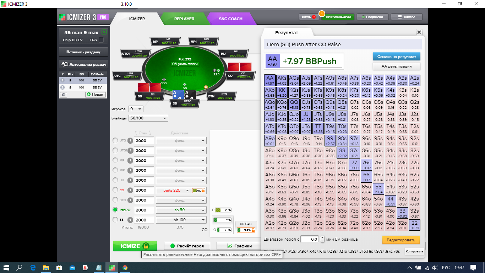Click the locked 9.4% CO CALL range
Image resolution: width=485 pixels, height=273 pixels.
246,230
